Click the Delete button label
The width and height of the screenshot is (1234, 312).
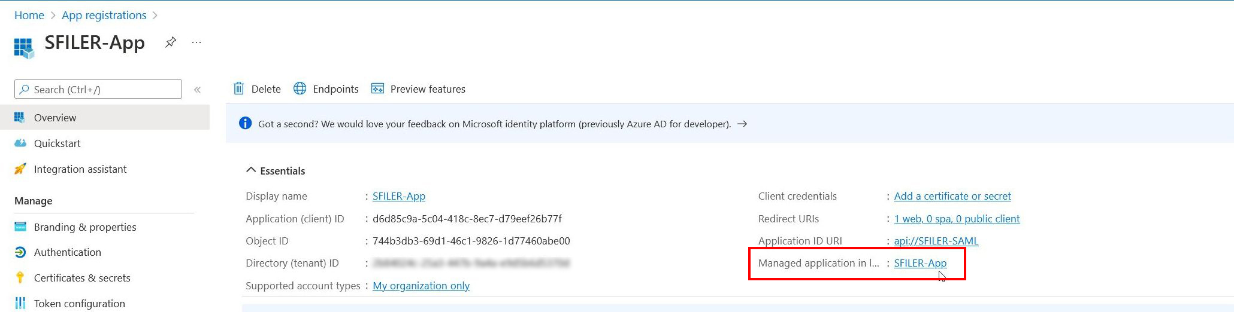click(266, 89)
